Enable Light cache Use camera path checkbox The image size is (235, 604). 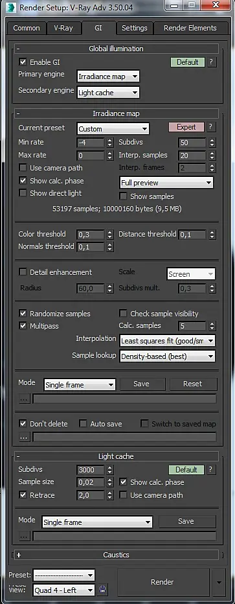point(123,495)
